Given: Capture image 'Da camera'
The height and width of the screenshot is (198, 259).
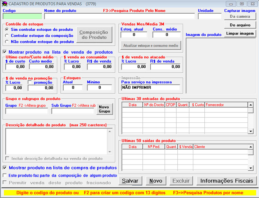Looking at the screenshot, I should click(x=240, y=16).
